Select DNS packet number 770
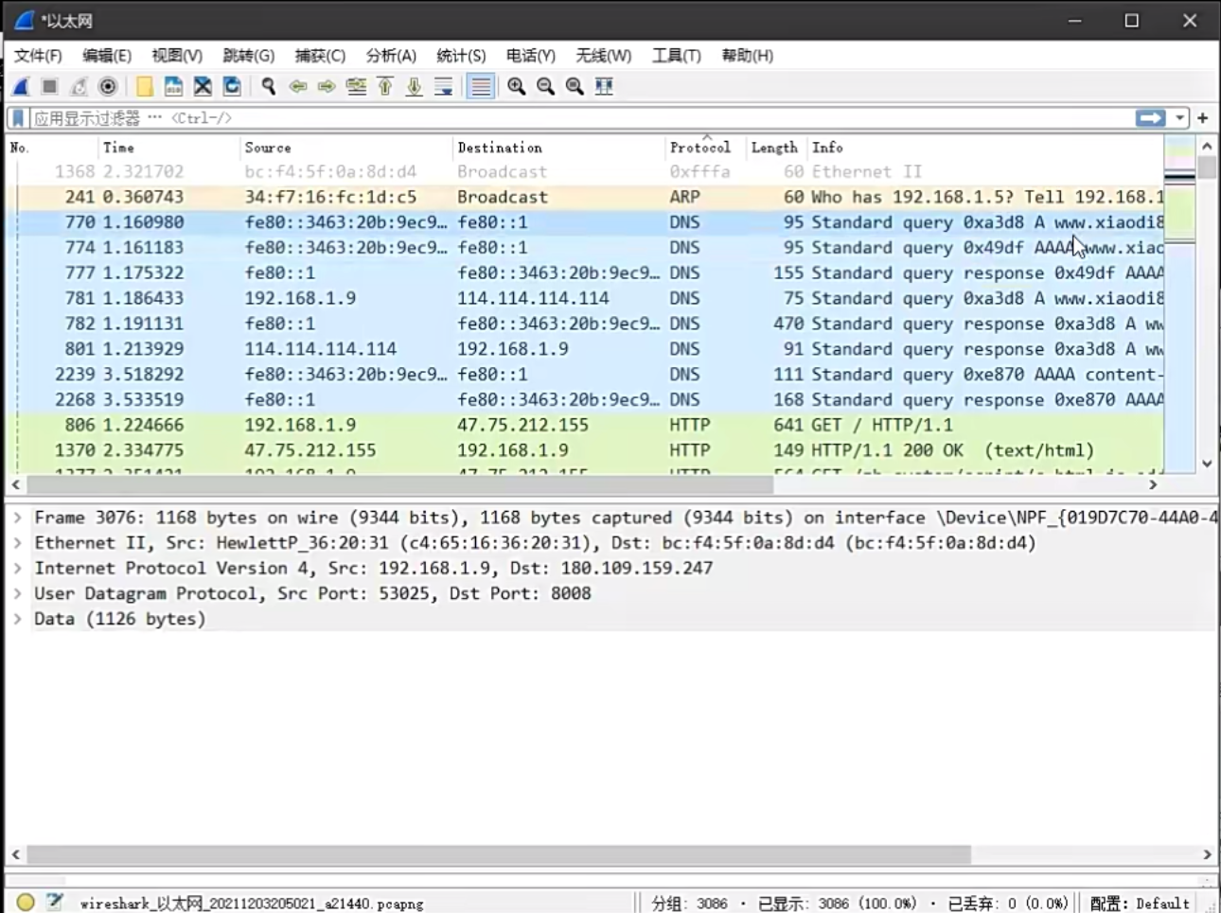Viewport: 1221px width, 913px height. pyautogui.click(x=585, y=222)
